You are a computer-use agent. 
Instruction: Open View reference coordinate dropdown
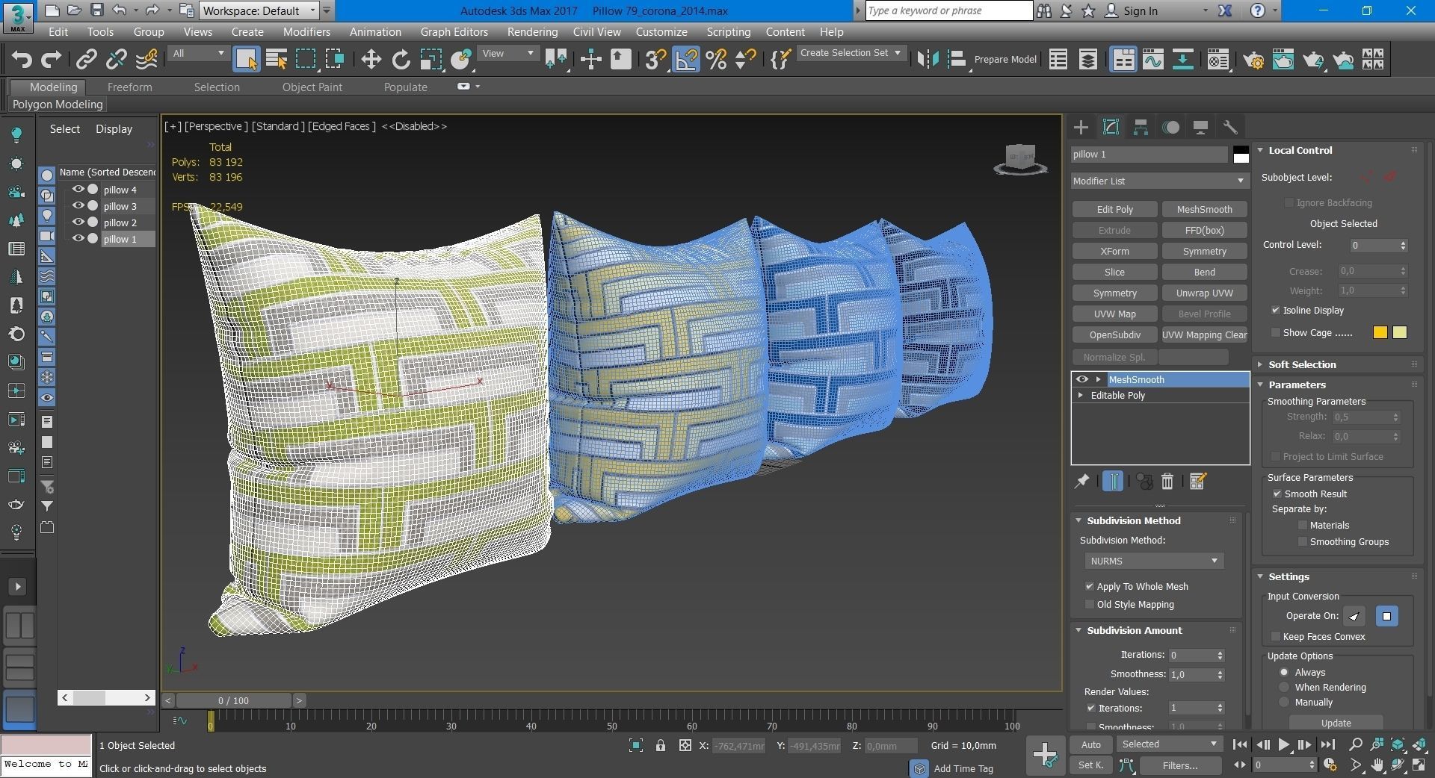[x=508, y=53]
